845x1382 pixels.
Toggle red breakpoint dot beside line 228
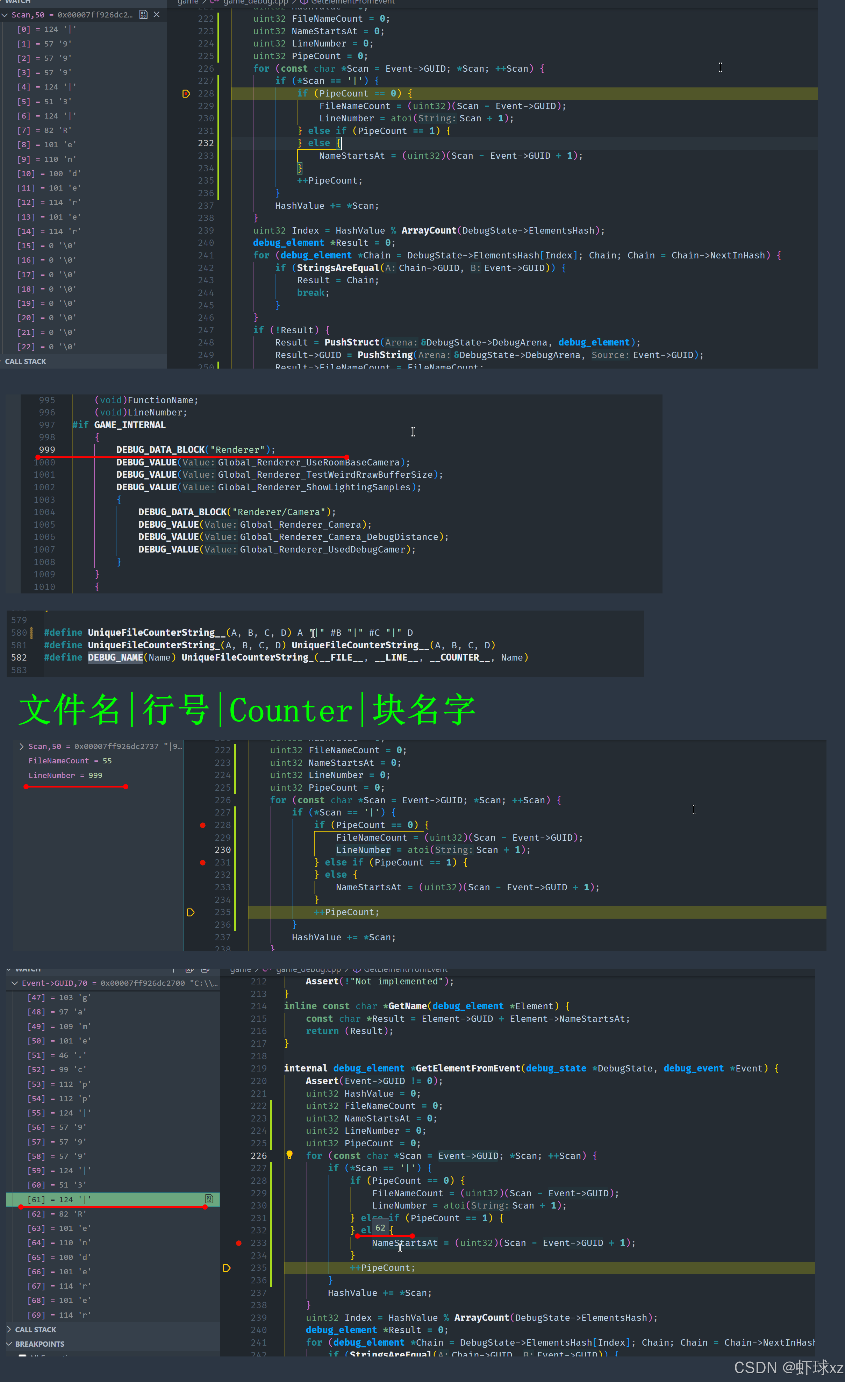(202, 825)
